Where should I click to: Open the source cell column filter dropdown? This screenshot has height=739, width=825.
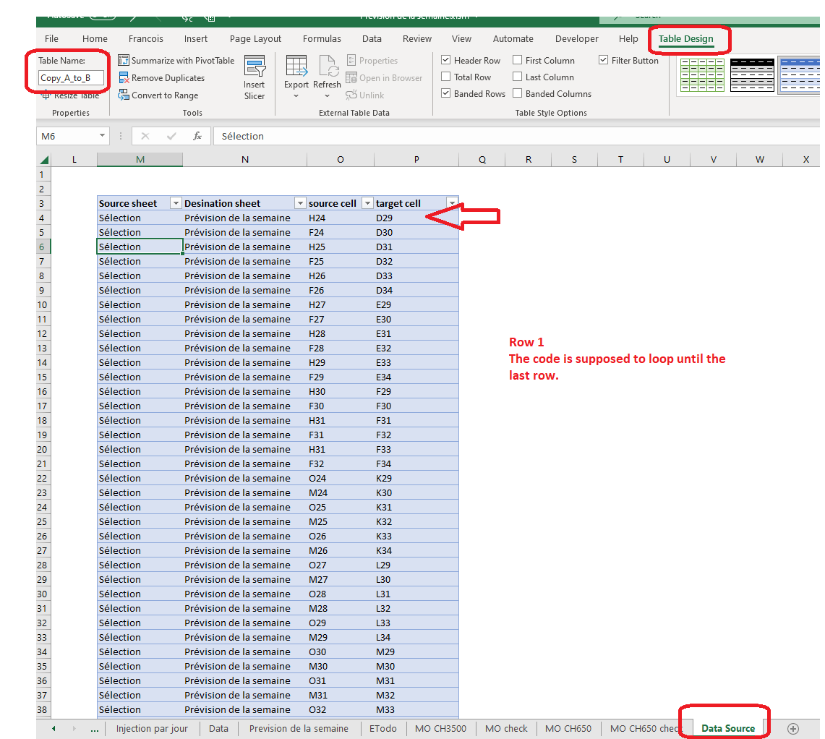368,203
